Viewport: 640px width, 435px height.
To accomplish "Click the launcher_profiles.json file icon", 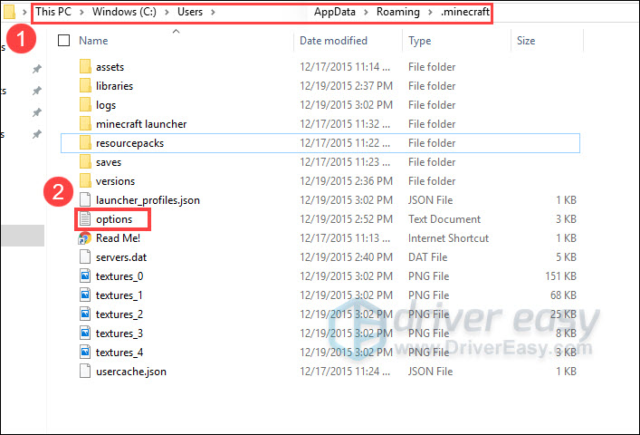I will click(85, 200).
